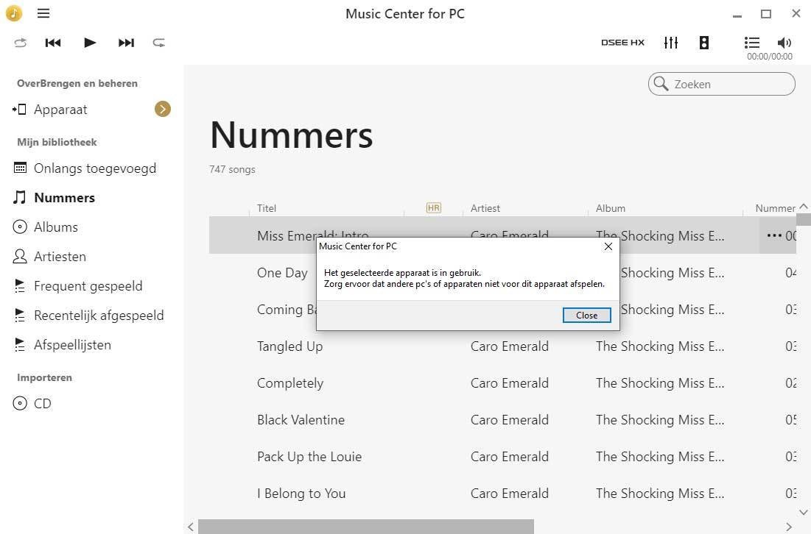Open the Artiesten view
Viewport: 811px width, 534px height.
pyautogui.click(x=60, y=257)
